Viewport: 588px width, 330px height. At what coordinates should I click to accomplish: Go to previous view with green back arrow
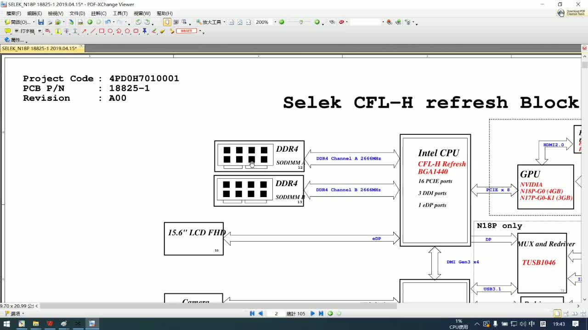pyautogui.click(x=90, y=22)
